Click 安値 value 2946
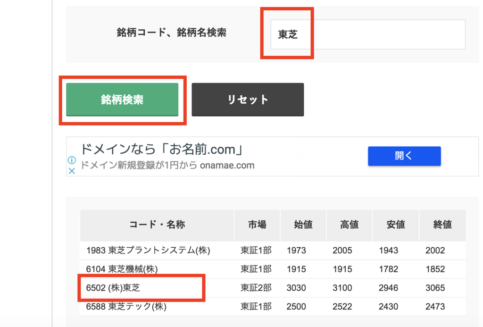 [x=389, y=288]
